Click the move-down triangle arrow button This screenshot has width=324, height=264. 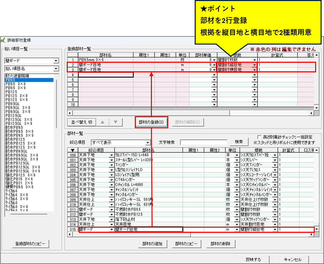(115, 122)
